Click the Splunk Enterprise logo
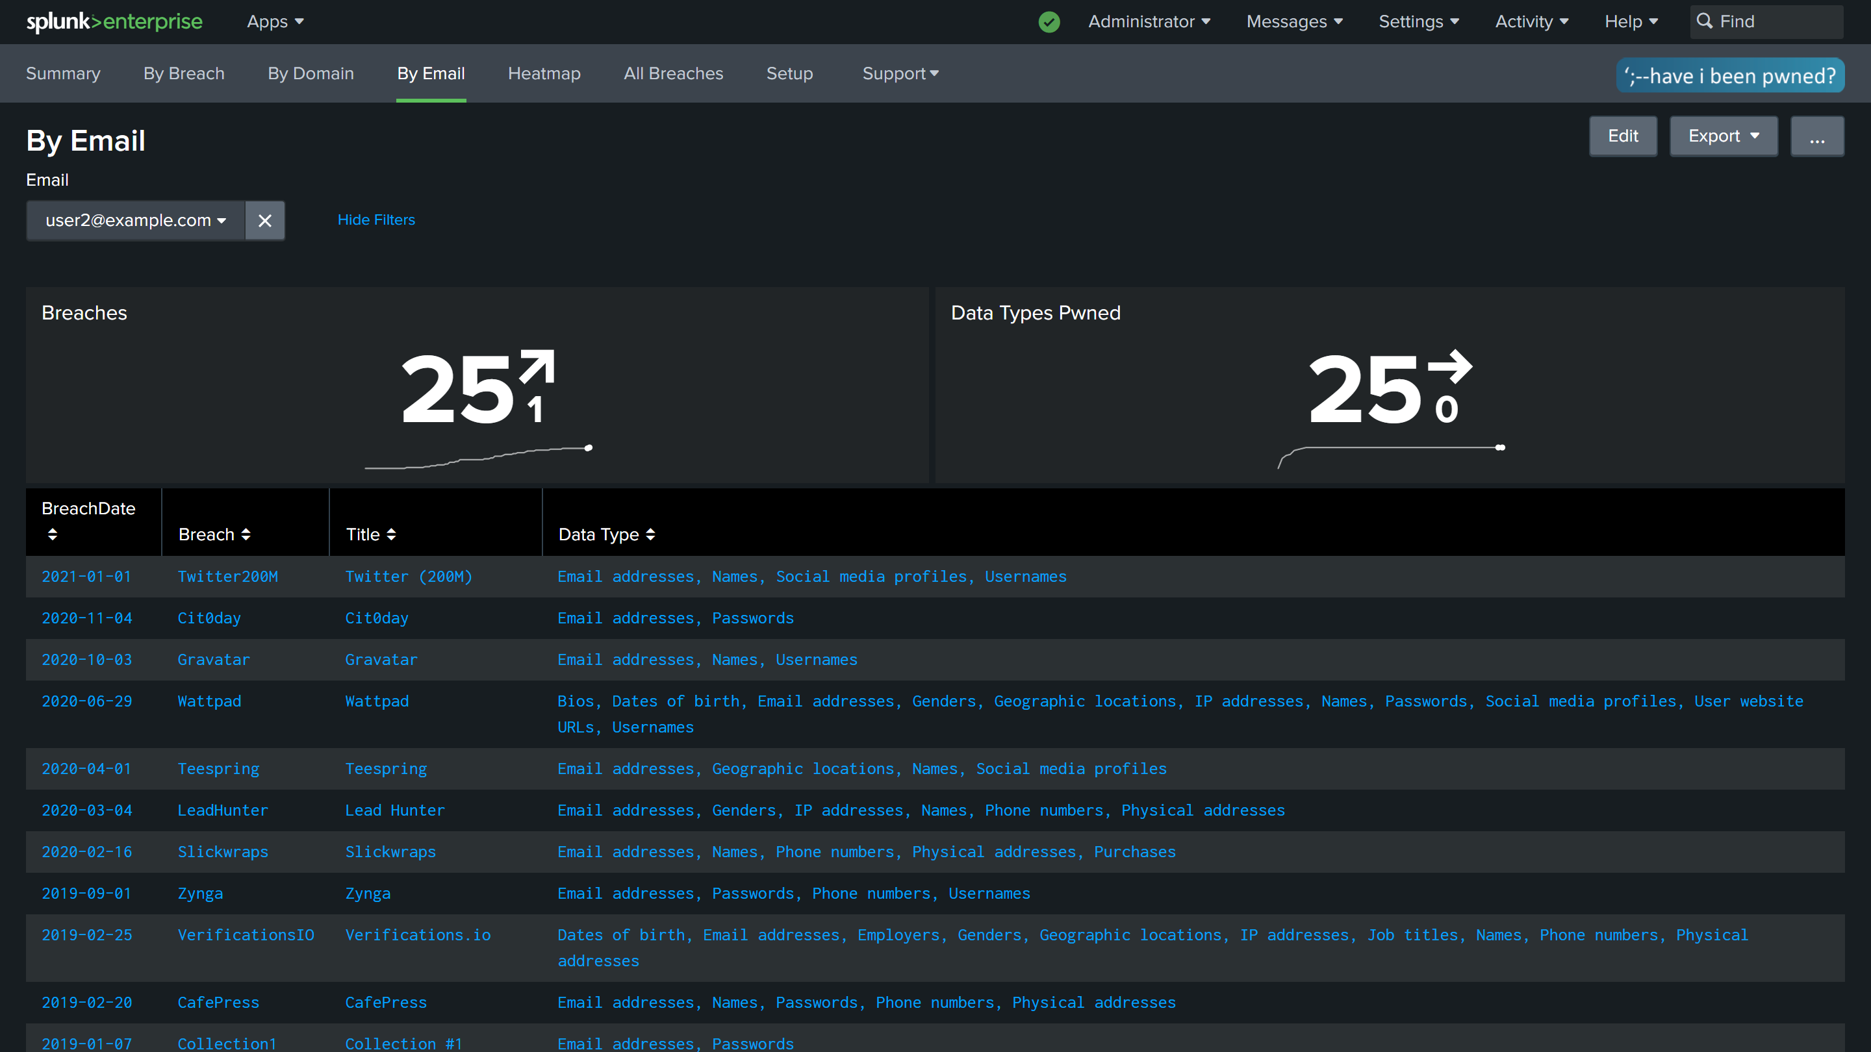Image resolution: width=1871 pixels, height=1052 pixels. pos(114,22)
